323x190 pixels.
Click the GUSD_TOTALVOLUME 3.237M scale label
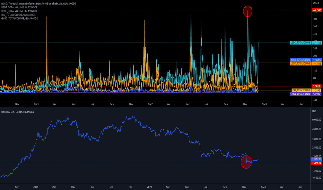coord(306,94)
